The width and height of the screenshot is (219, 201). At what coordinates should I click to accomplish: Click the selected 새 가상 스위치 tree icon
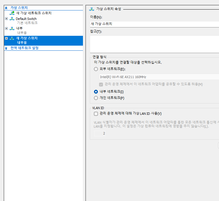[12, 38]
